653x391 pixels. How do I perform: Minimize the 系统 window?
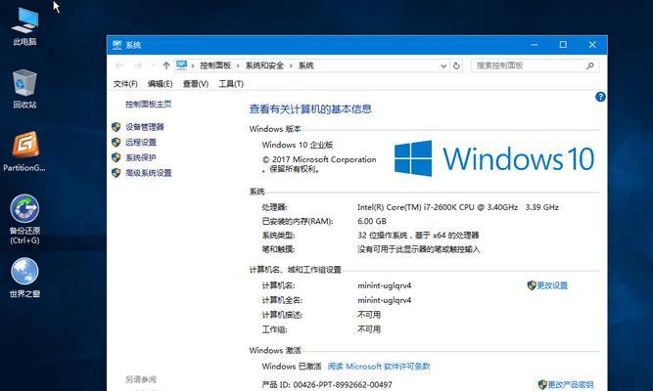coord(535,45)
